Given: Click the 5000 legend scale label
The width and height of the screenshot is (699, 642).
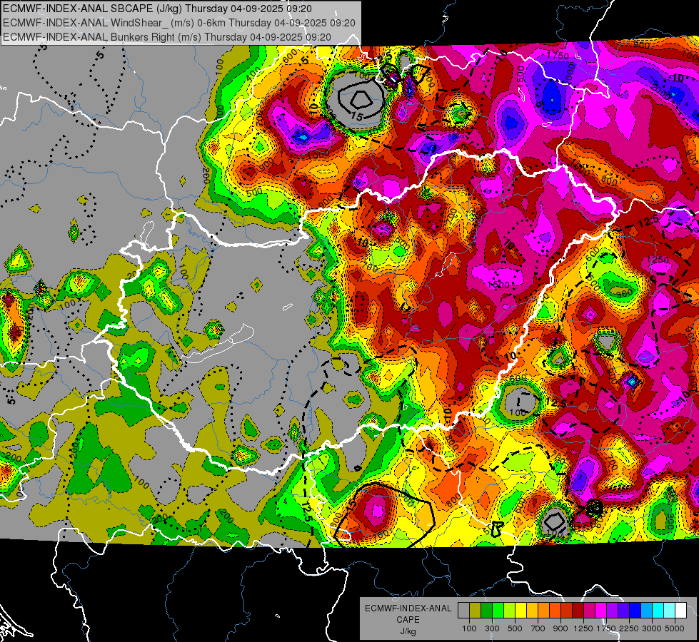Looking at the screenshot, I should point(675,628).
